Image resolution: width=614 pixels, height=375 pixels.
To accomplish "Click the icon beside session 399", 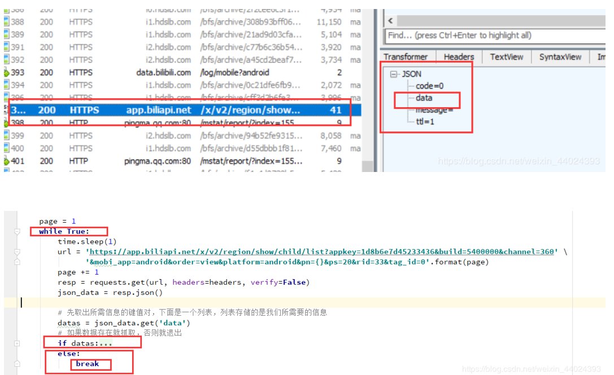I will click(6, 136).
